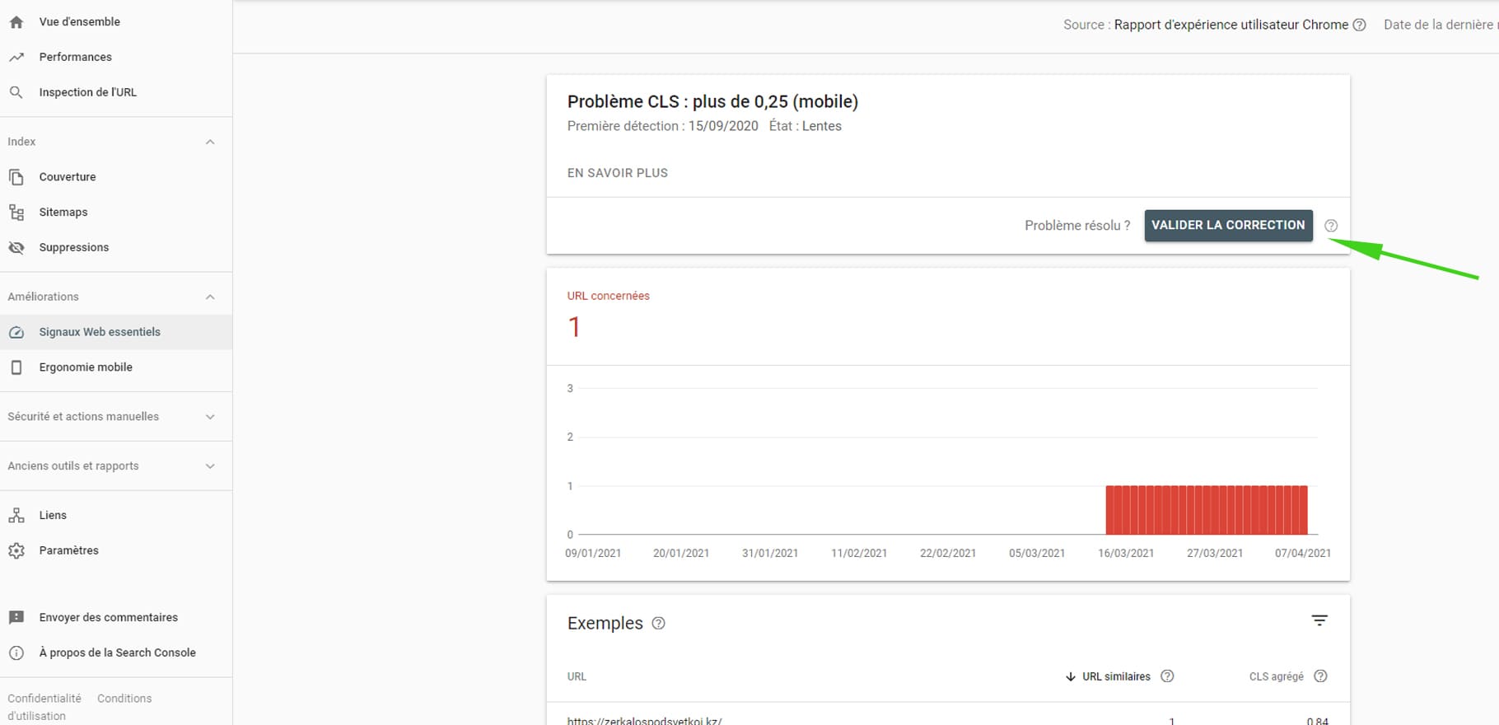This screenshot has height=725, width=1499.
Task: Go to Ergonomie mobile
Action: point(86,367)
